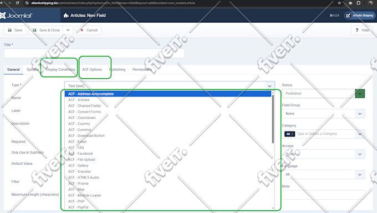Click the Joomla logo
The image size is (377, 213).
16,16
